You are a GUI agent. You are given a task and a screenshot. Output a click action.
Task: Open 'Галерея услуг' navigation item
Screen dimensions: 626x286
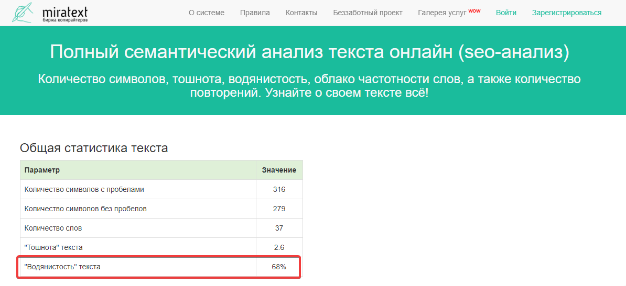pos(449,13)
